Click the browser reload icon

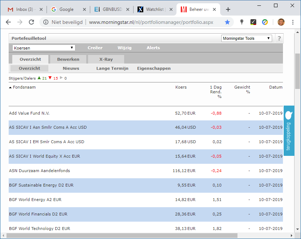pos(31,22)
